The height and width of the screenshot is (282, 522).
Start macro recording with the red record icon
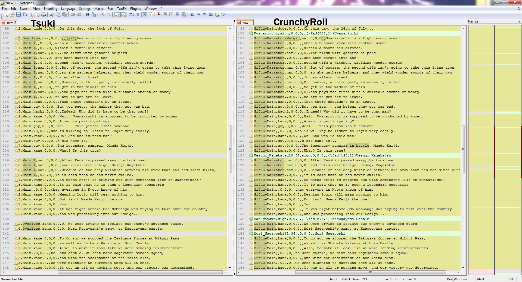coord(159,15)
